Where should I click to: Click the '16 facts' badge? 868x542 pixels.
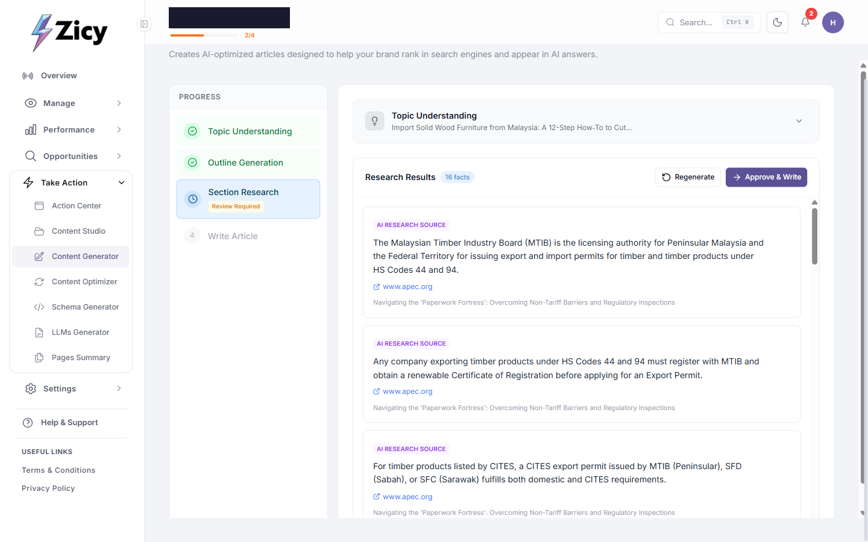458,177
